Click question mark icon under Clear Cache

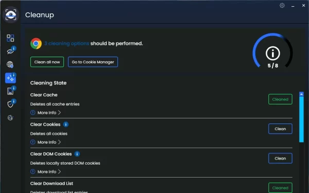(33, 112)
